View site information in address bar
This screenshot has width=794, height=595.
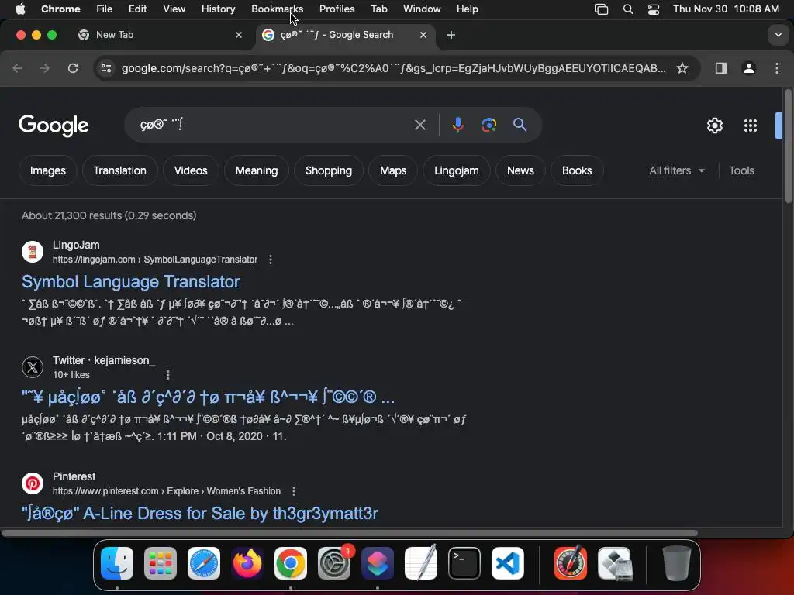coord(105,68)
